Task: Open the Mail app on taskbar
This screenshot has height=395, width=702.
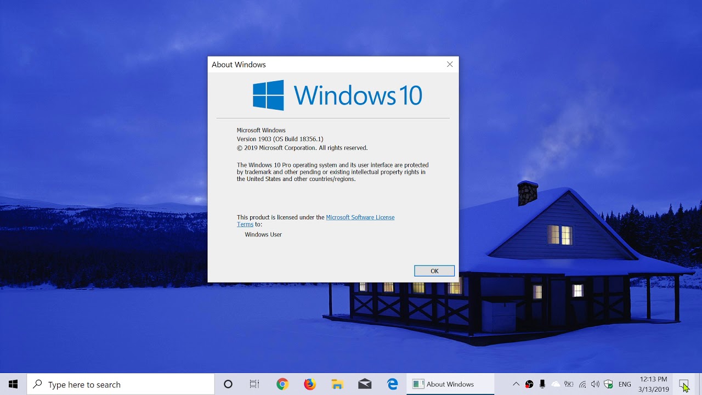Action: click(x=365, y=384)
